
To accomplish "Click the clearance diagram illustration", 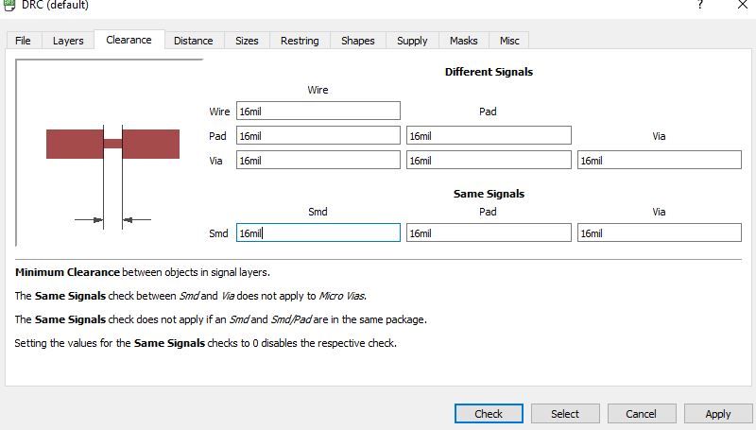I will [110, 153].
